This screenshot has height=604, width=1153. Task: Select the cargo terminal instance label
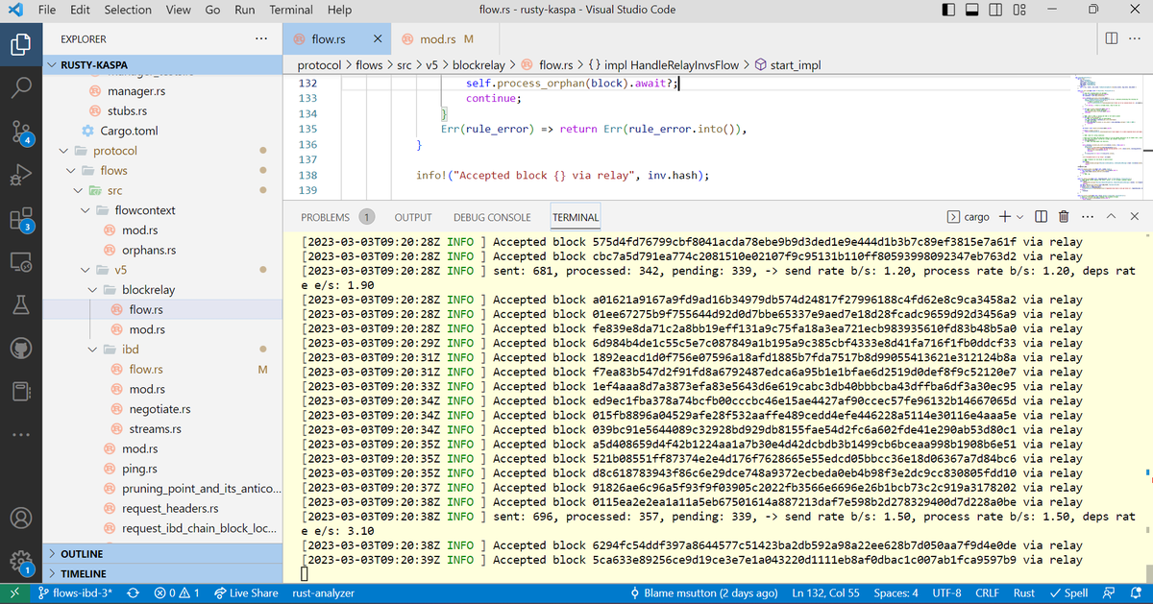pos(969,216)
